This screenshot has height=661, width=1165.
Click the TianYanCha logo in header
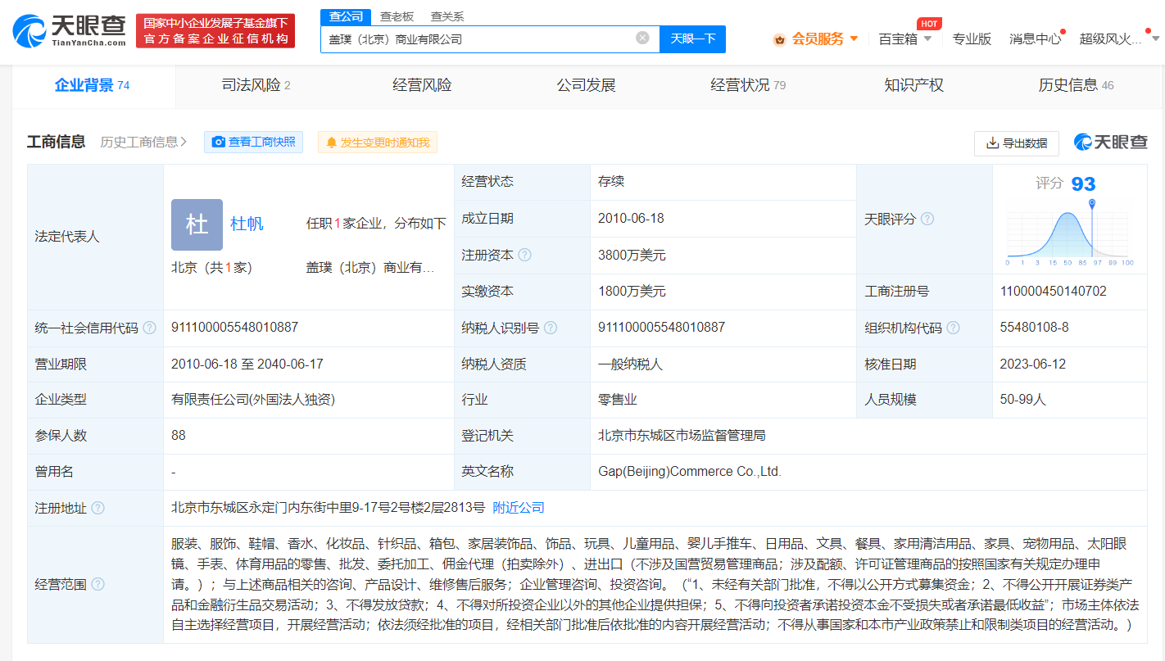(x=70, y=31)
